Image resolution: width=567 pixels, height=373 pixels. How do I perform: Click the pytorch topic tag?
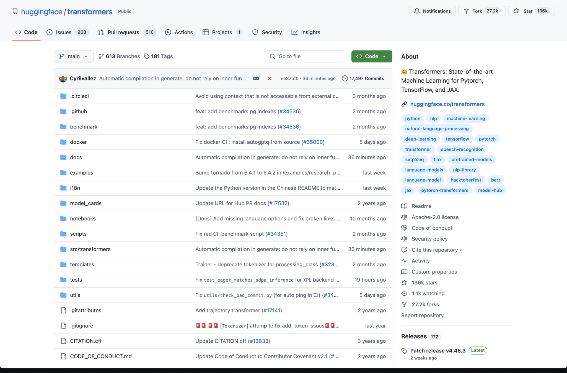(487, 139)
